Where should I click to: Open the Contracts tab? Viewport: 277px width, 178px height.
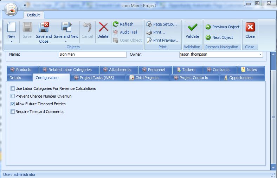[220, 70]
